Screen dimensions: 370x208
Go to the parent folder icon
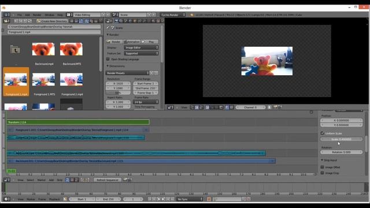click(16, 50)
